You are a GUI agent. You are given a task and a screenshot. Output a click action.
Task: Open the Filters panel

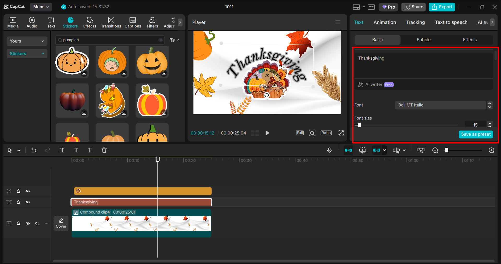pos(152,22)
